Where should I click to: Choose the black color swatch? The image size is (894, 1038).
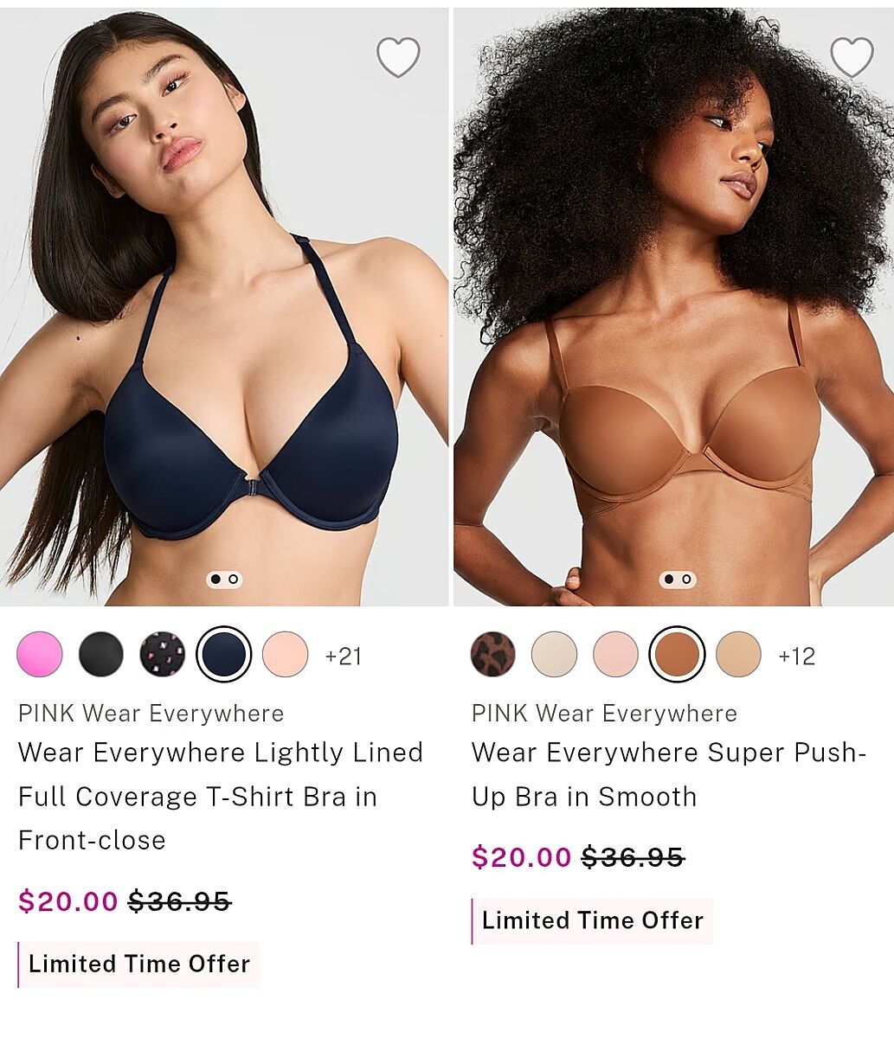101,654
